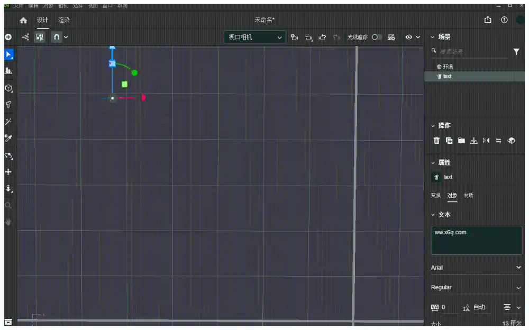Switch to the 材质 properties tab
The image size is (529, 330).
point(468,195)
